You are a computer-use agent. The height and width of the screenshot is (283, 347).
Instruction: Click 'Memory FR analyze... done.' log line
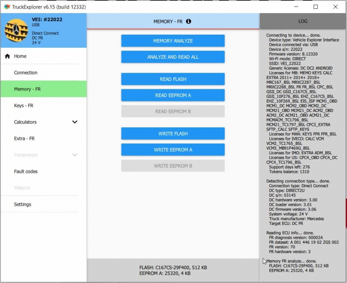click(291, 261)
